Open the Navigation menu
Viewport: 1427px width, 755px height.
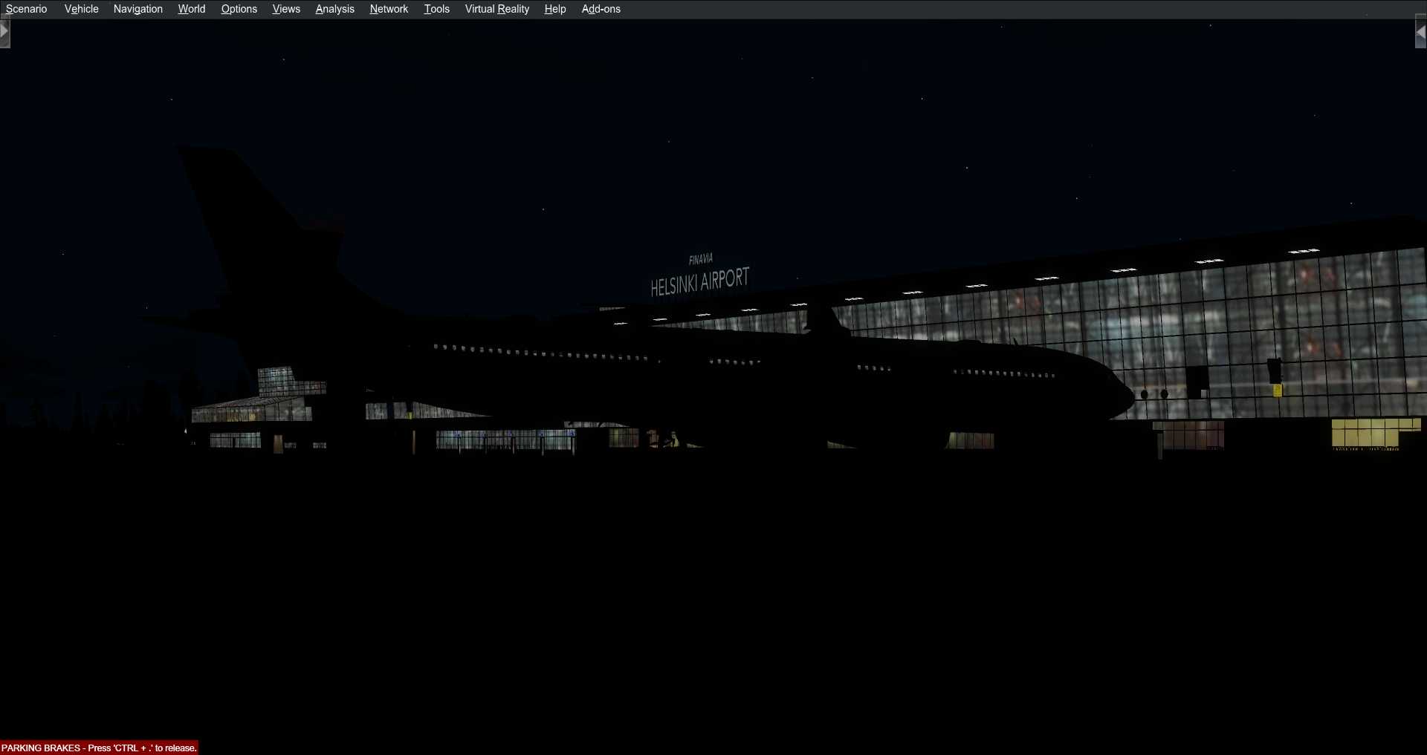[x=138, y=9]
